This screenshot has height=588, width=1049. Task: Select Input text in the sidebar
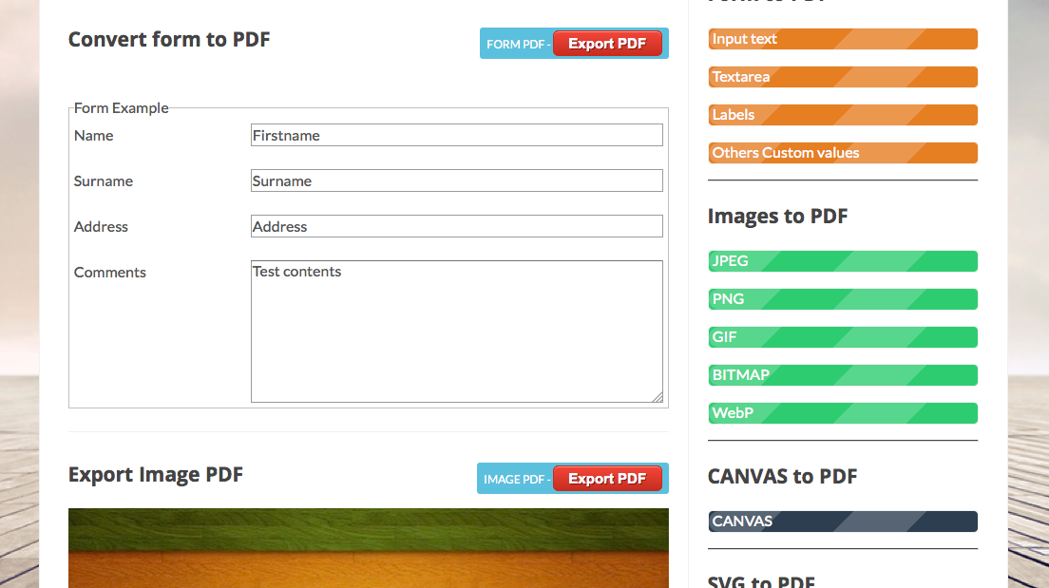[842, 38]
